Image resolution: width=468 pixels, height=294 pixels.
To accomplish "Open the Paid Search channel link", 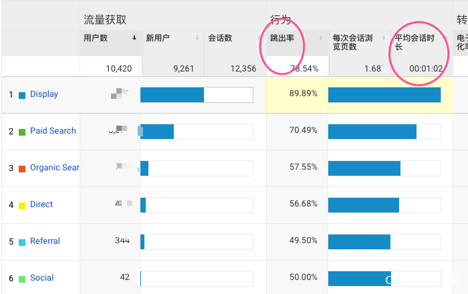I will (x=53, y=131).
